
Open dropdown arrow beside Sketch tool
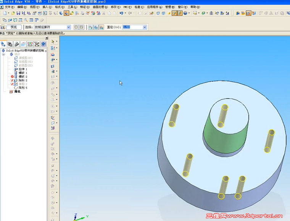click(x=56, y=48)
